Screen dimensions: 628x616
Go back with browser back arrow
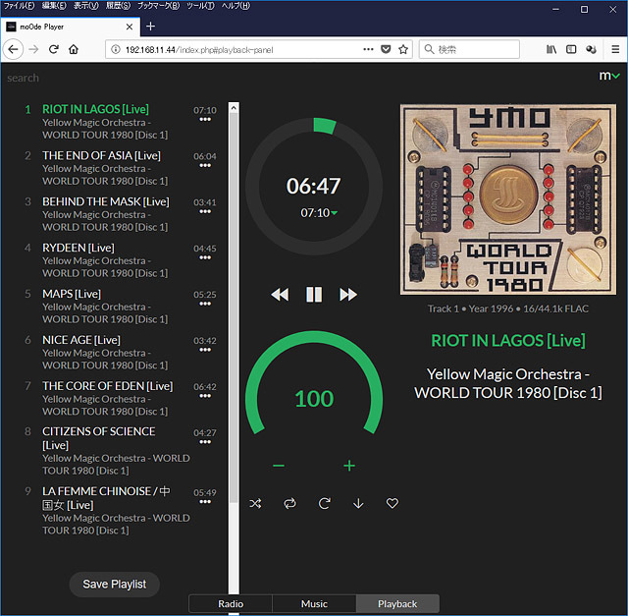coord(13,49)
